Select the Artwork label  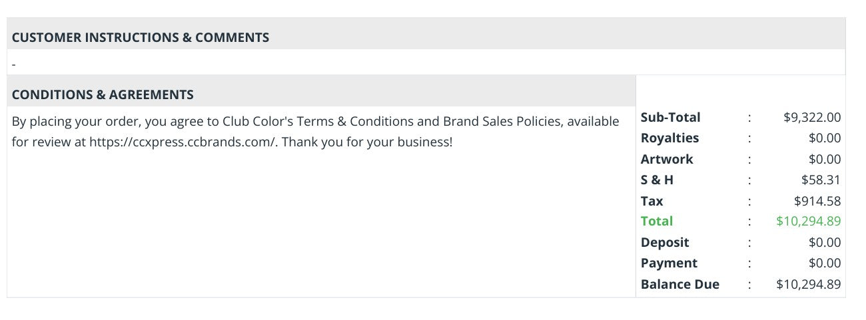click(x=667, y=159)
